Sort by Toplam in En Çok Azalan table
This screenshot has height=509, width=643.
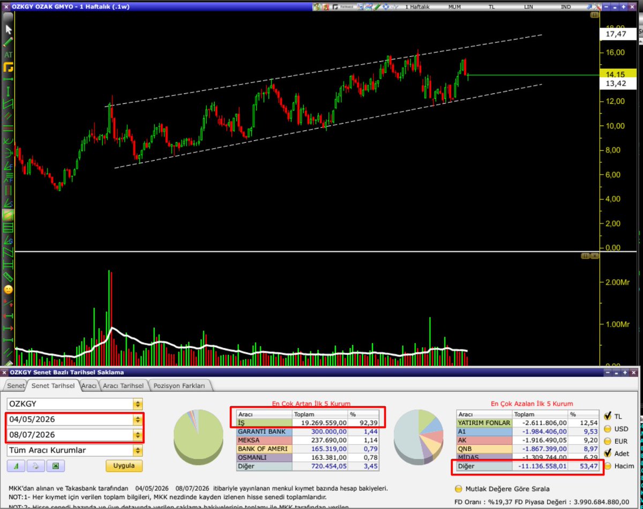(x=540, y=414)
